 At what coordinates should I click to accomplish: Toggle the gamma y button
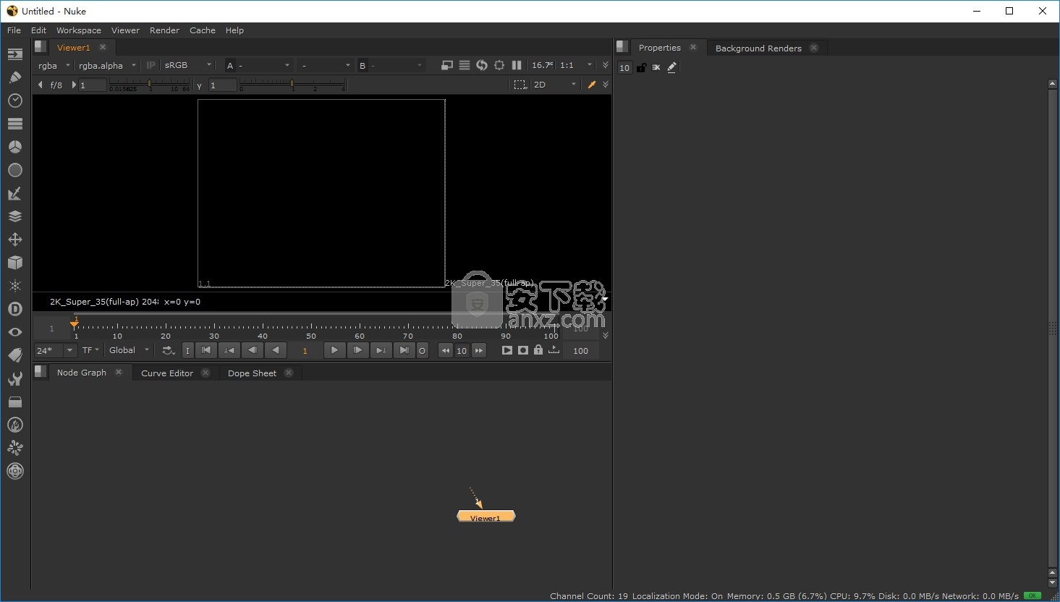[199, 85]
